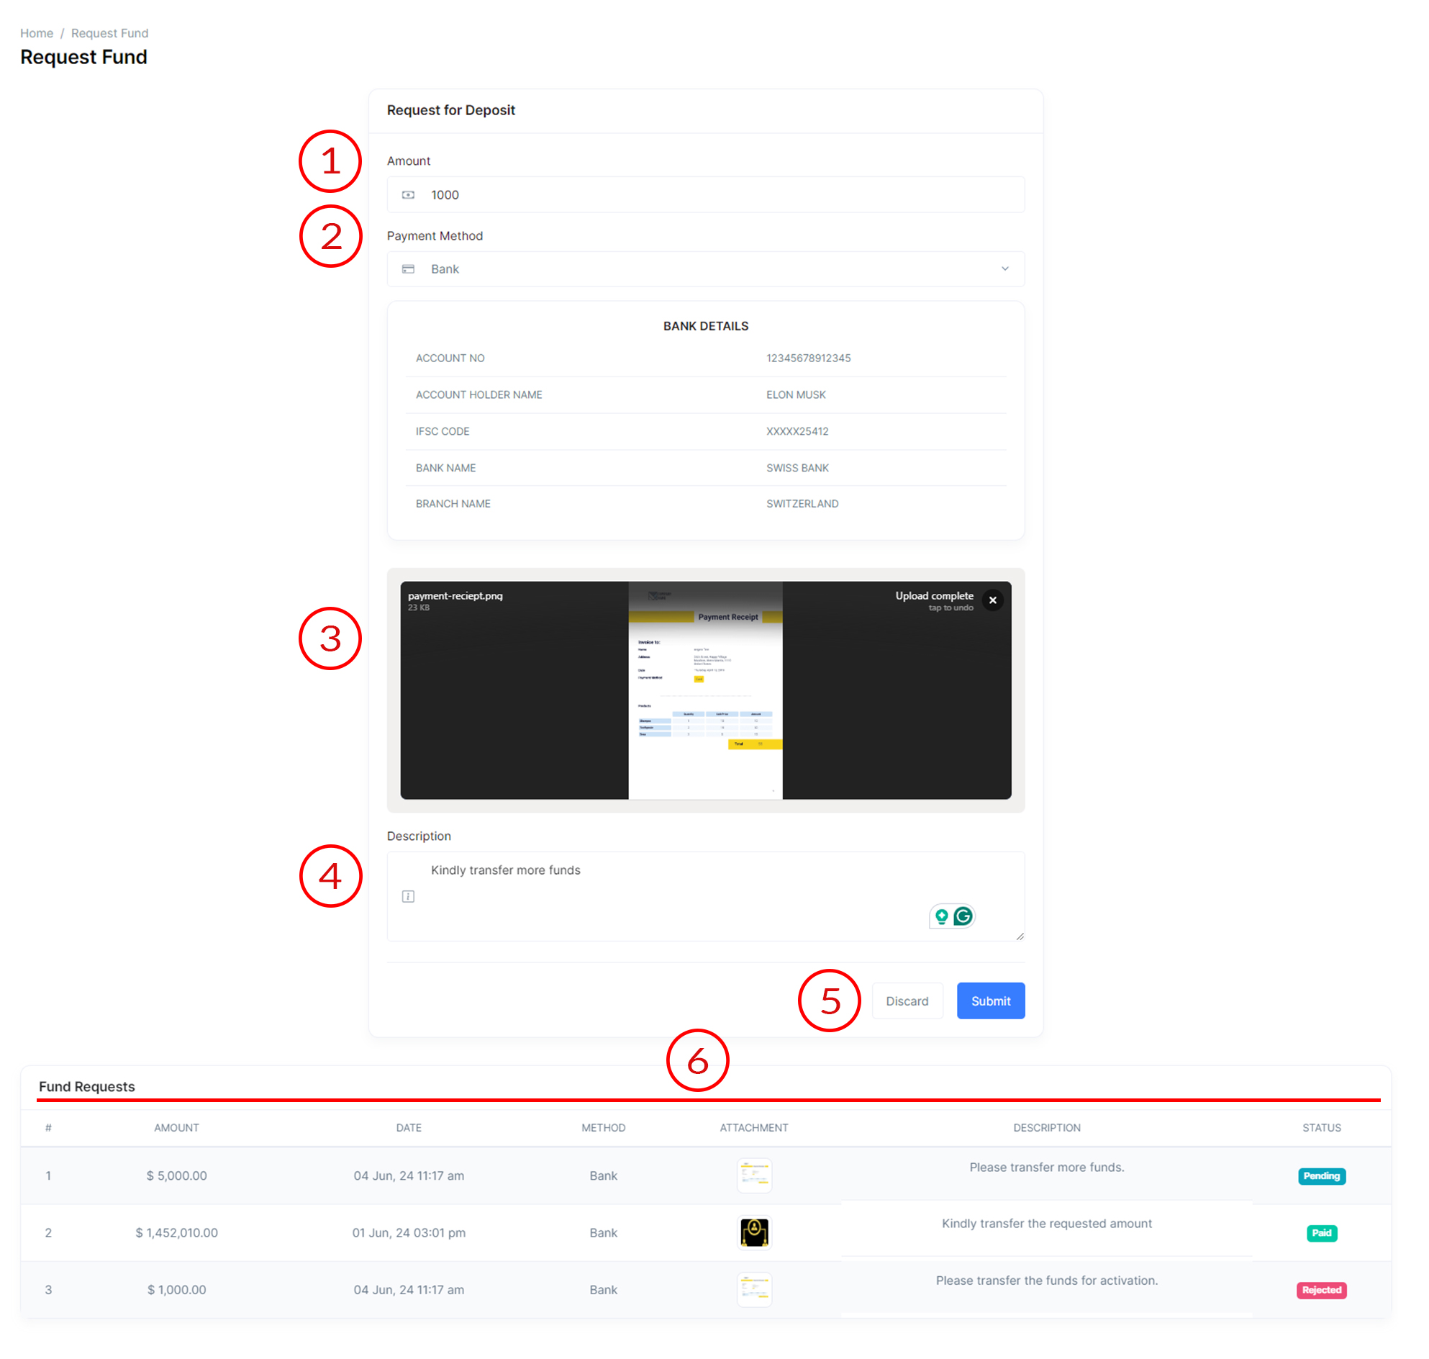
Task: Click the Pending status badge
Action: [x=1323, y=1176]
